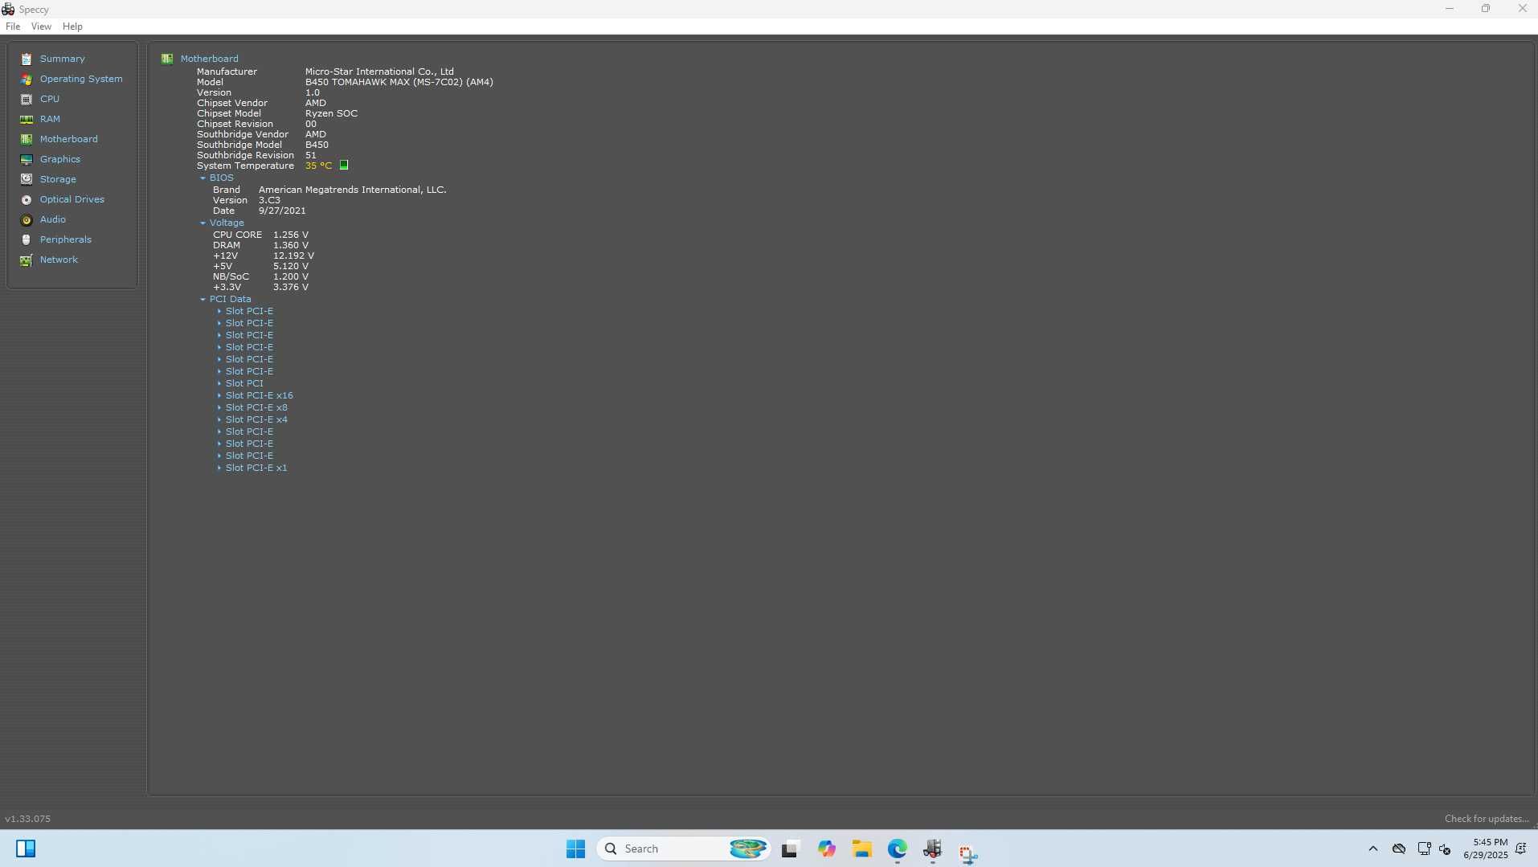
Task: Expand the plain Slot PCI entry
Action: (219, 383)
